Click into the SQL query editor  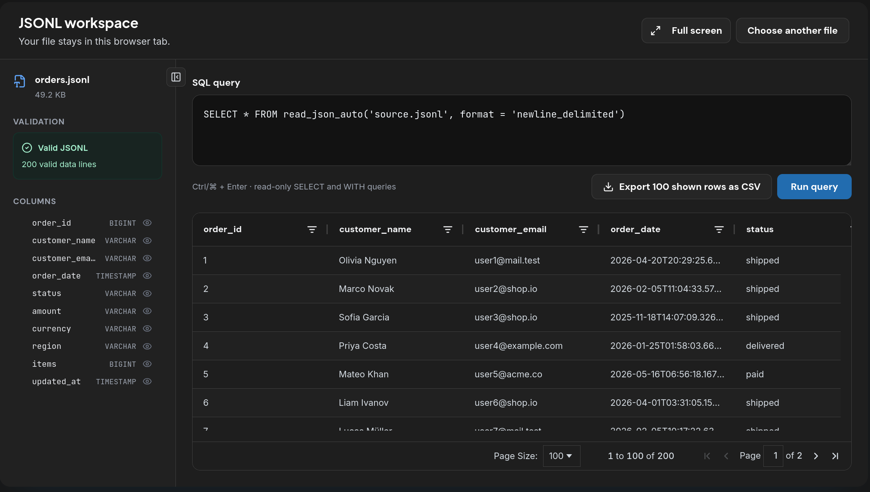point(522,130)
